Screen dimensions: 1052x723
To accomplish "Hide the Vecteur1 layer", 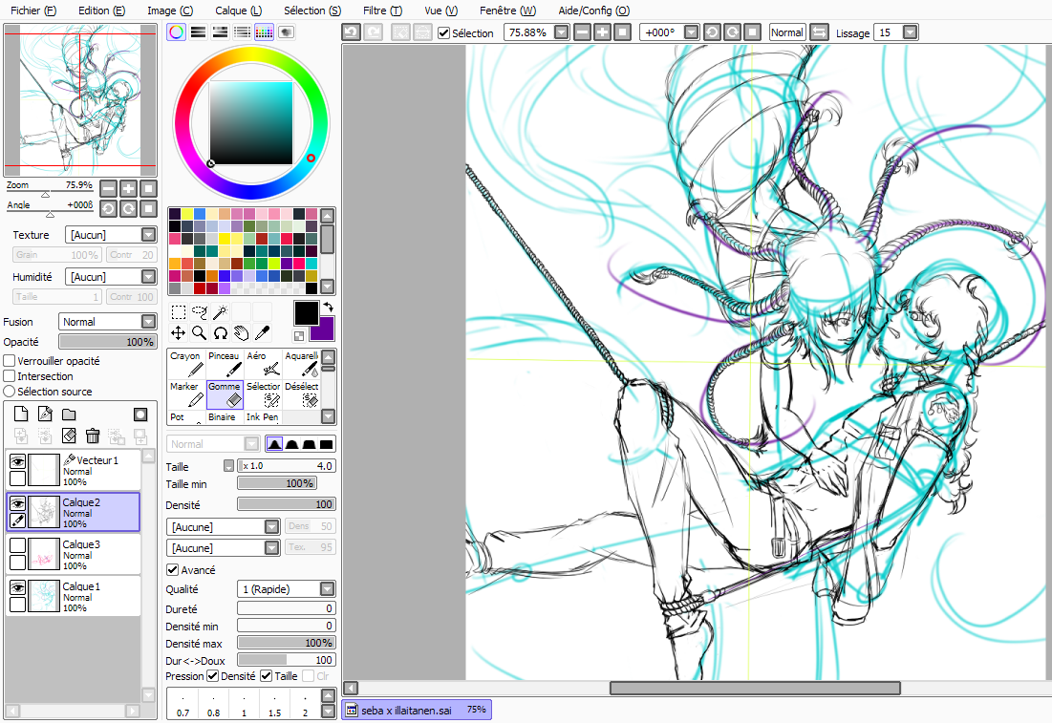I will coord(17,460).
